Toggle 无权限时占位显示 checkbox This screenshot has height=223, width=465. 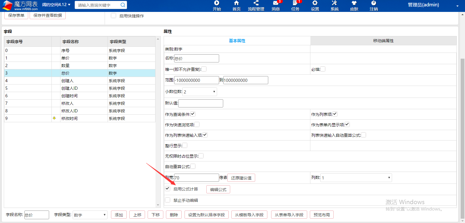point(201,156)
